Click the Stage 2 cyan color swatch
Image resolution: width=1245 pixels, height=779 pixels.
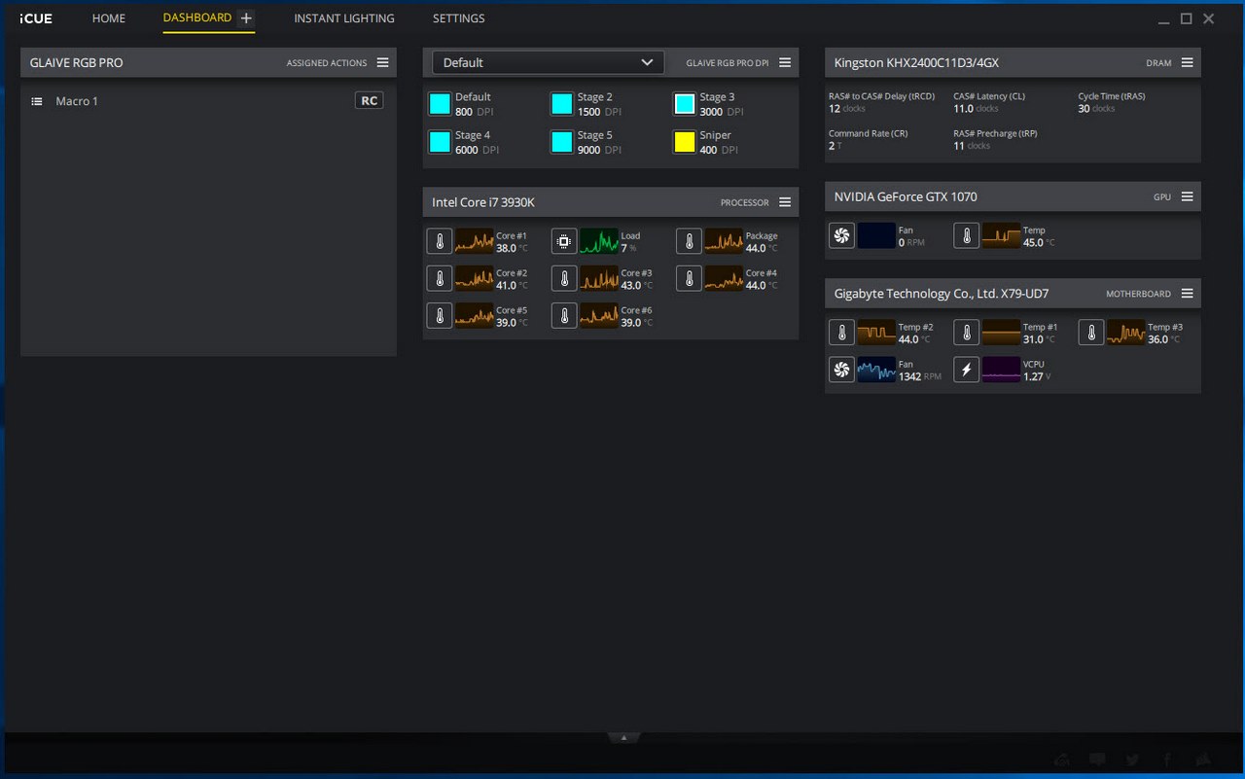coord(562,103)
